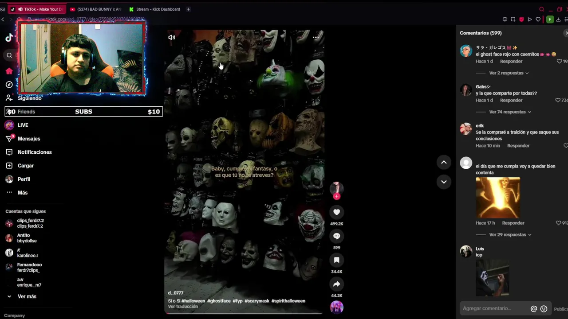Open erik's profile avatar in comments

466,129
